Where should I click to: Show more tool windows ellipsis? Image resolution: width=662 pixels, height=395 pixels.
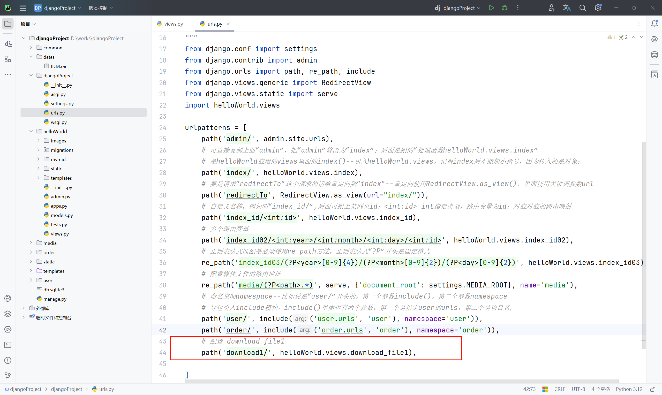coord(8,74)
